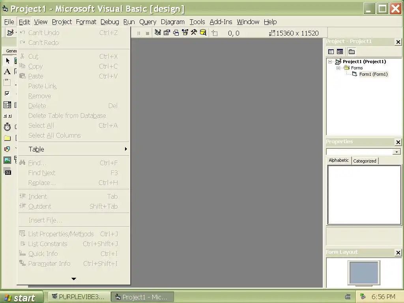Open the Window menu
Screen dimensions: 404x303
pyautogui.click(x=248, y=22)
